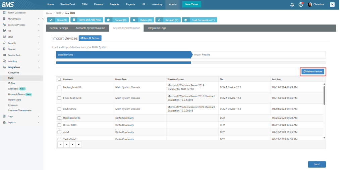
Task: Select all devices with header checkbox
Action: [59, 79]
